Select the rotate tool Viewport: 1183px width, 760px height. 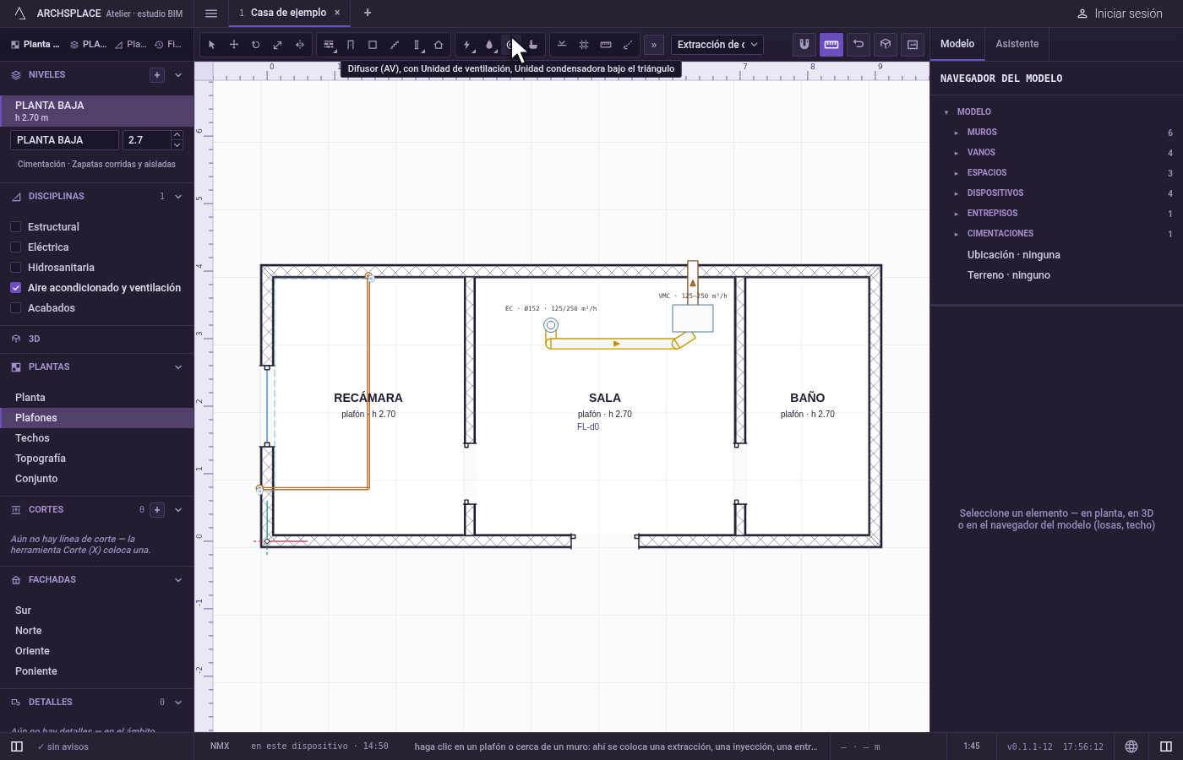[x=256, y=45]
